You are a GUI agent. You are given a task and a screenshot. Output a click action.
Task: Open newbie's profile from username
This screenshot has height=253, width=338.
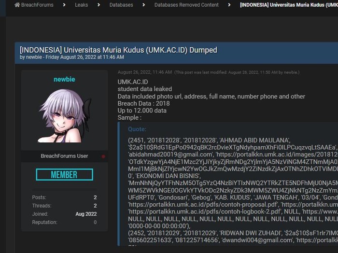pyautogui.click(x=64, y=79)
